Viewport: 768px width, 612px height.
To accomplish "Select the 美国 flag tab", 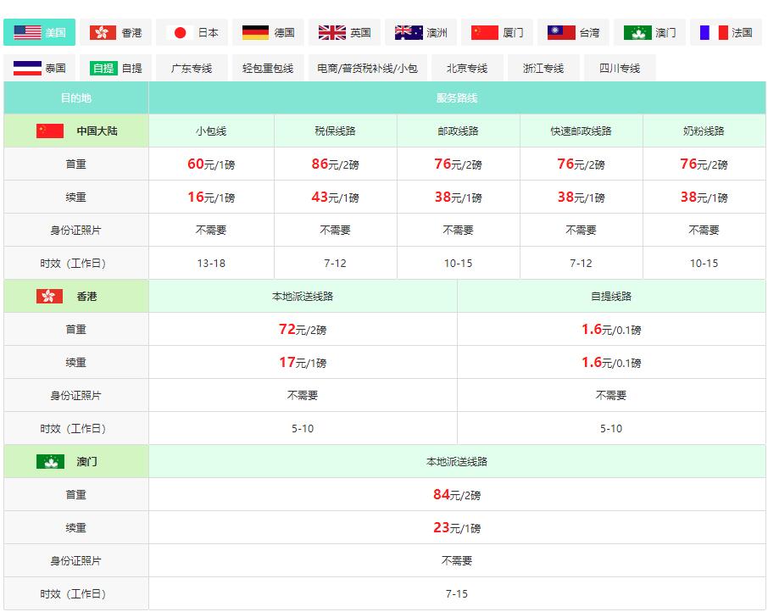I will coord(39,32).
